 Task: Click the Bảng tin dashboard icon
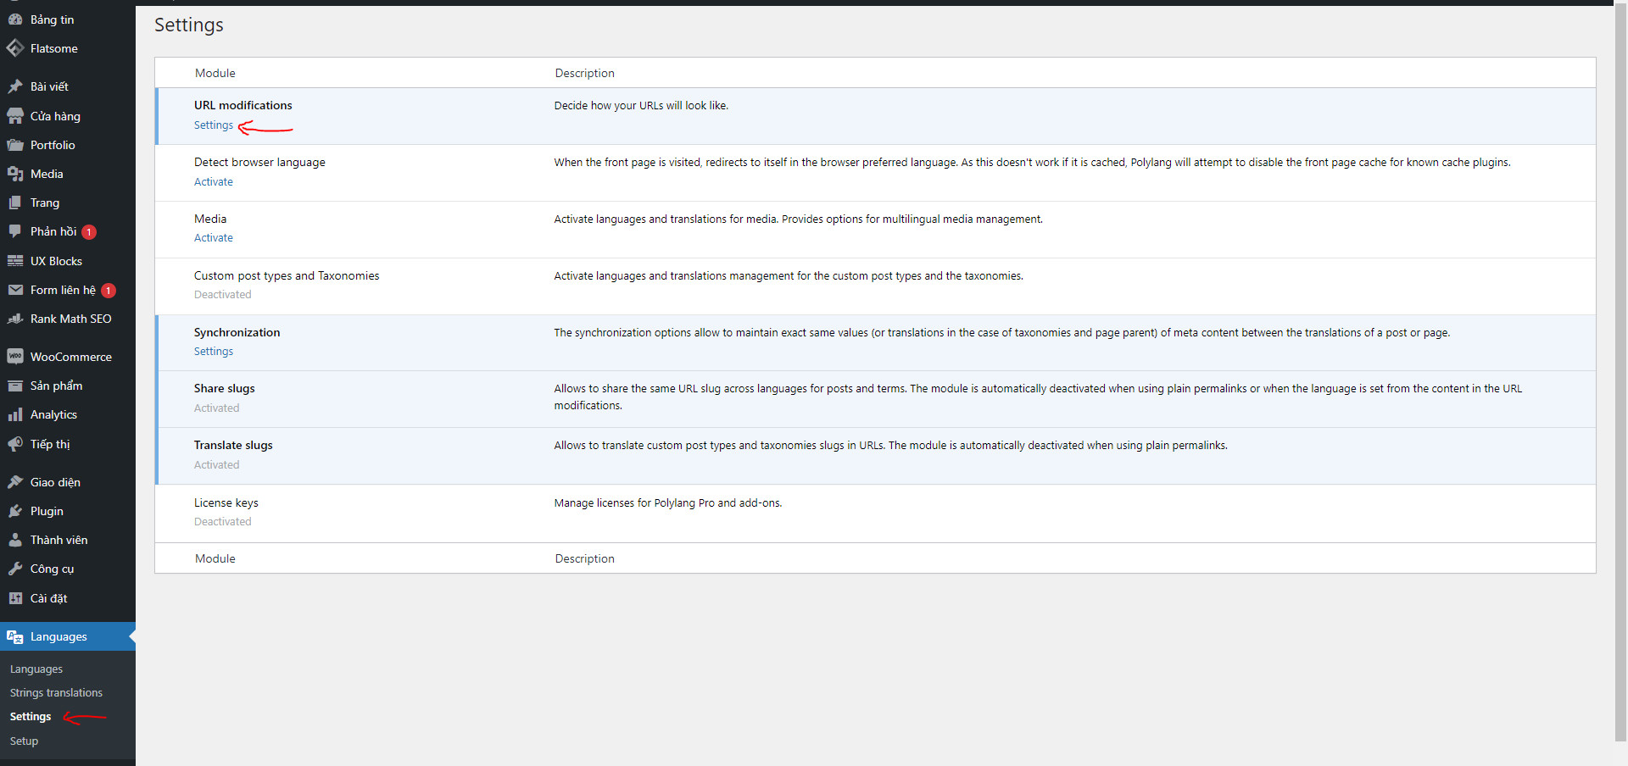(x=15, y=19)
